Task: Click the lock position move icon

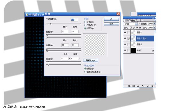Action: coord(137,27)
